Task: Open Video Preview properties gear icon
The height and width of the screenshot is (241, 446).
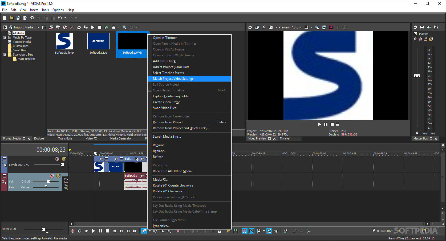Action: 250,27
